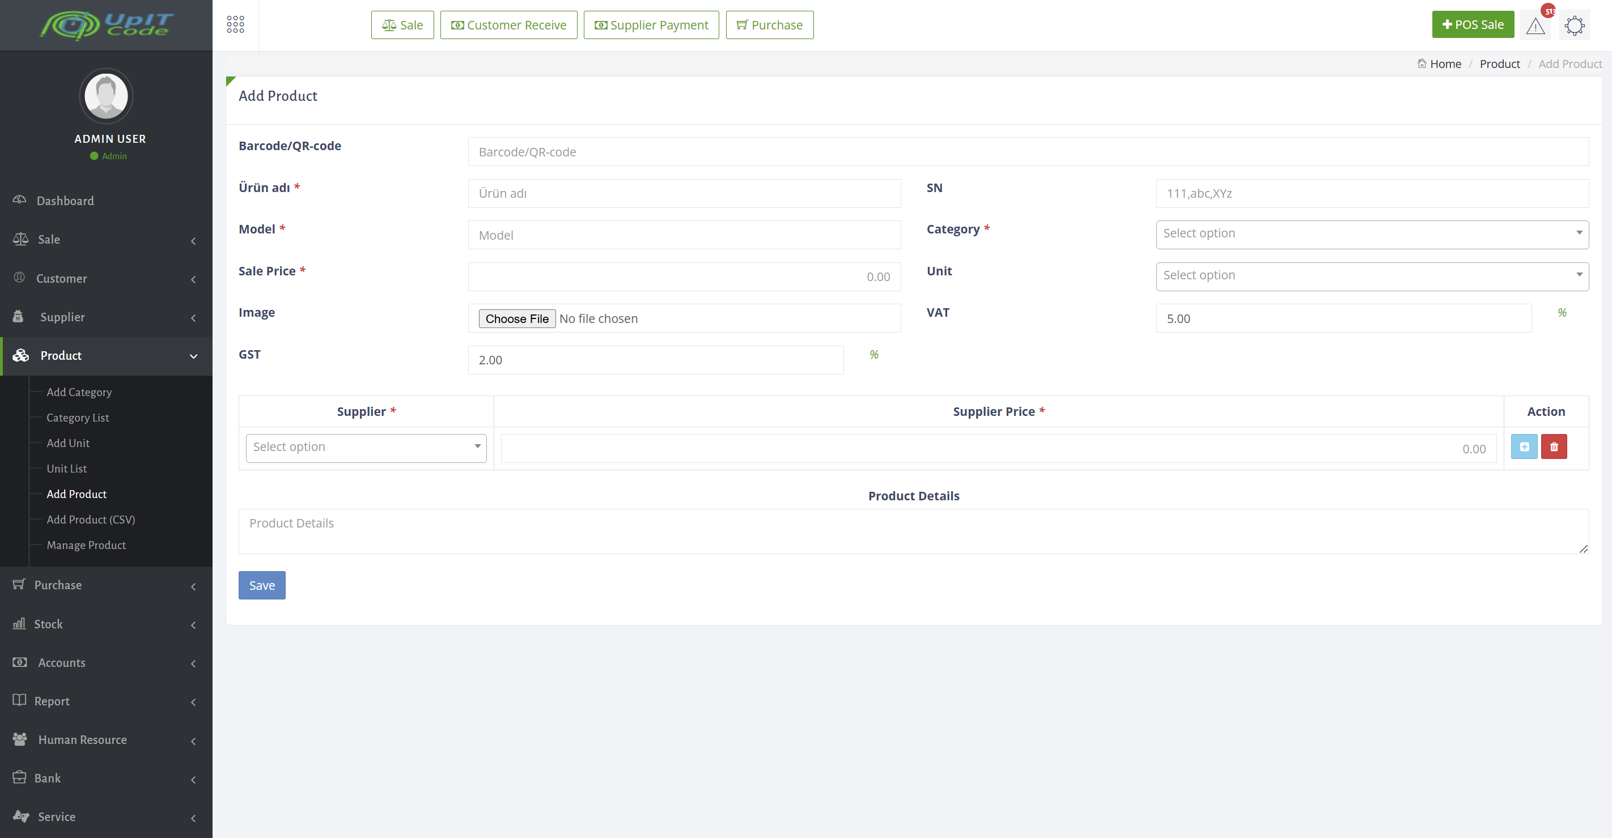This screenshot has width=1612, height=838.
Task: Open the Category select dropdown
Action: tap(1372, 234)
